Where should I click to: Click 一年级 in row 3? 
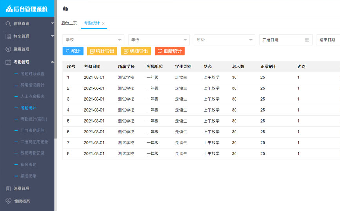point(153,99)
